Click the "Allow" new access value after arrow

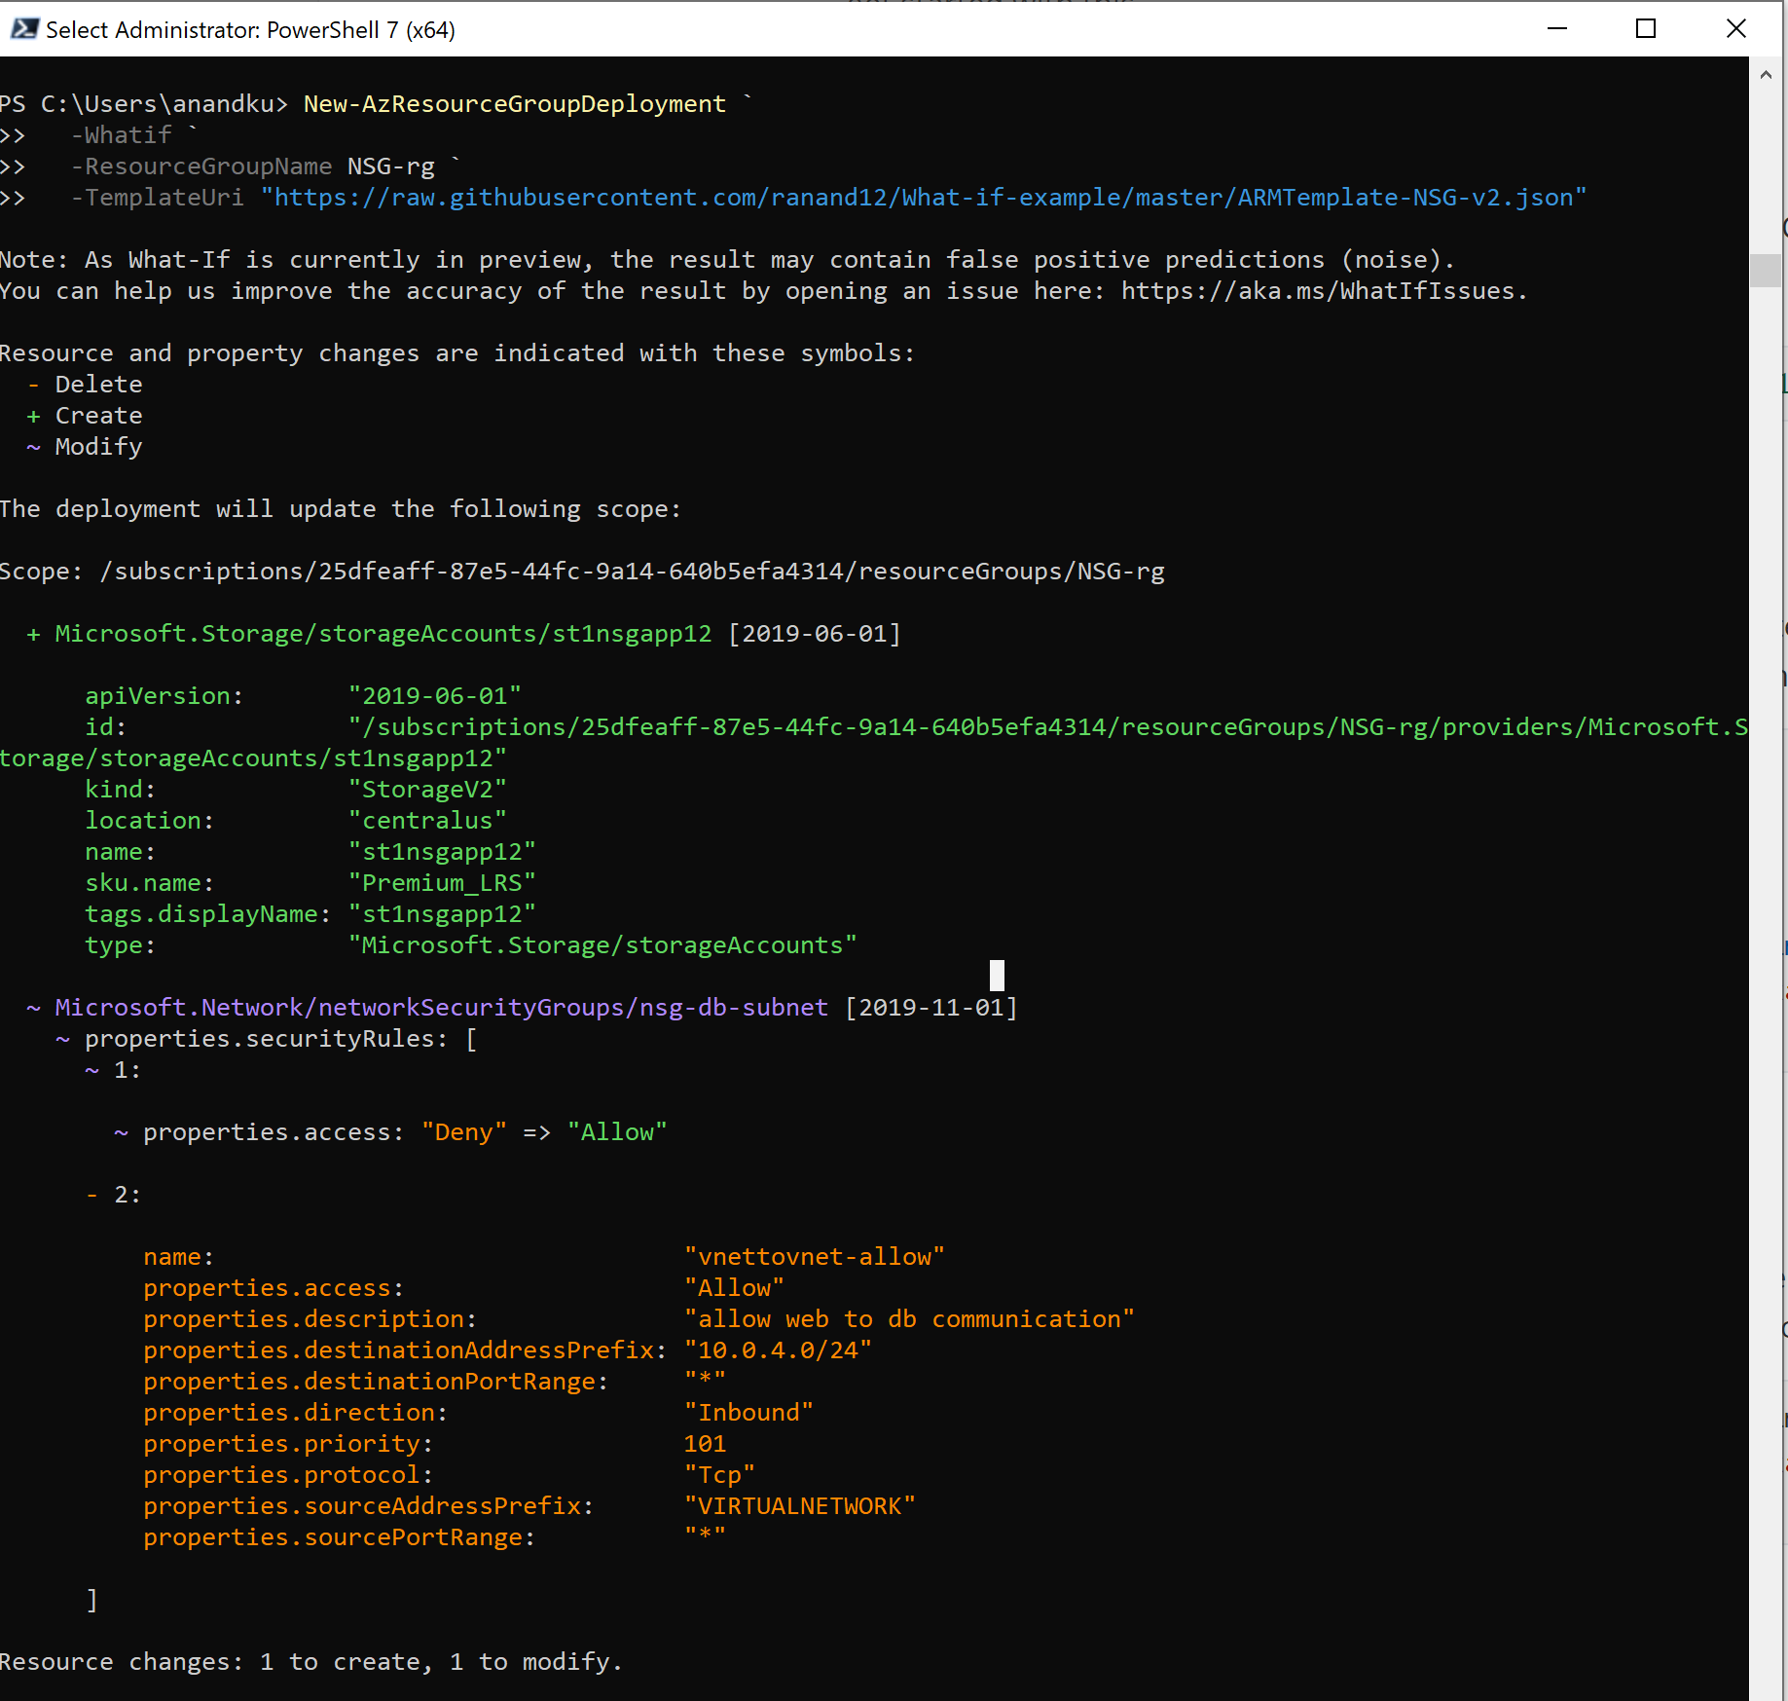pyautogui.click(x=617, y=1132)
